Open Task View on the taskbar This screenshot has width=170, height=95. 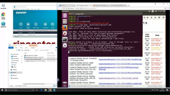(37, 90)
